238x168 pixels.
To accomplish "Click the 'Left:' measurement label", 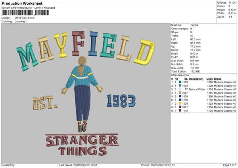I will 173,39.
